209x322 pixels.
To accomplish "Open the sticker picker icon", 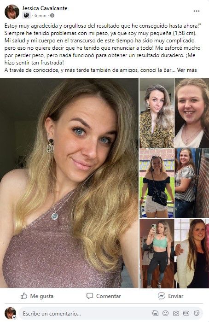I will (x=197, y=313).
